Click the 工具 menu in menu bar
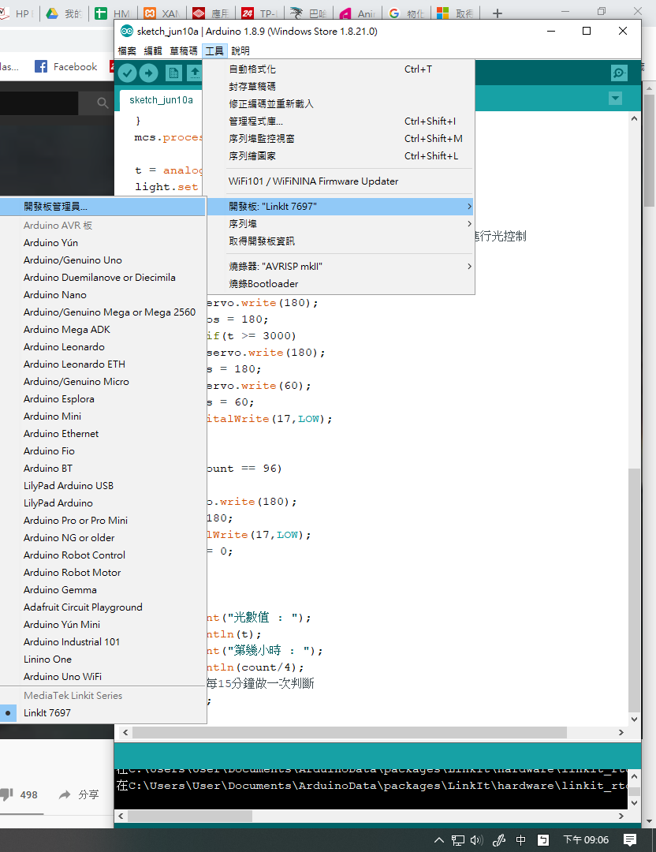Viewport: 656px width, 852px height. tap(214, 50)
